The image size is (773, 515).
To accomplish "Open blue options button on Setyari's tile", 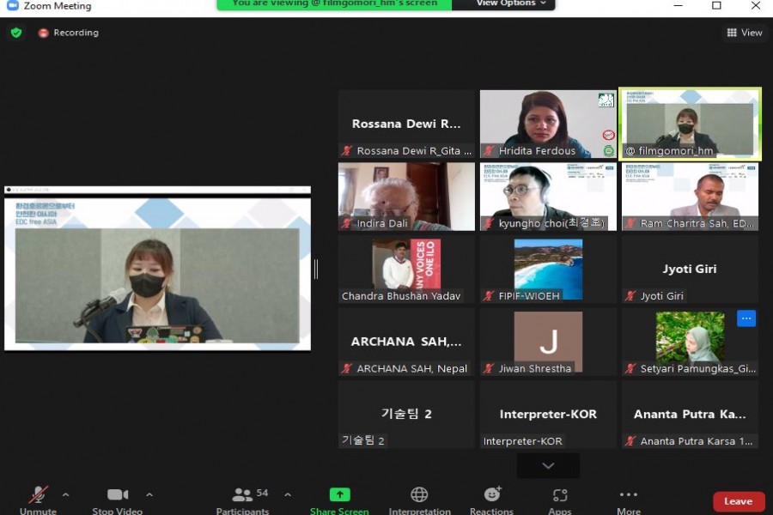I will [x=746, y=318].
